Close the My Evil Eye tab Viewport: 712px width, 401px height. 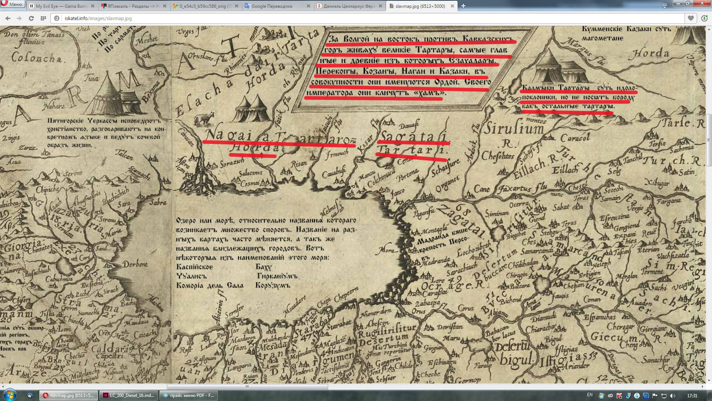pyautogui.click(x=93, y=6)
